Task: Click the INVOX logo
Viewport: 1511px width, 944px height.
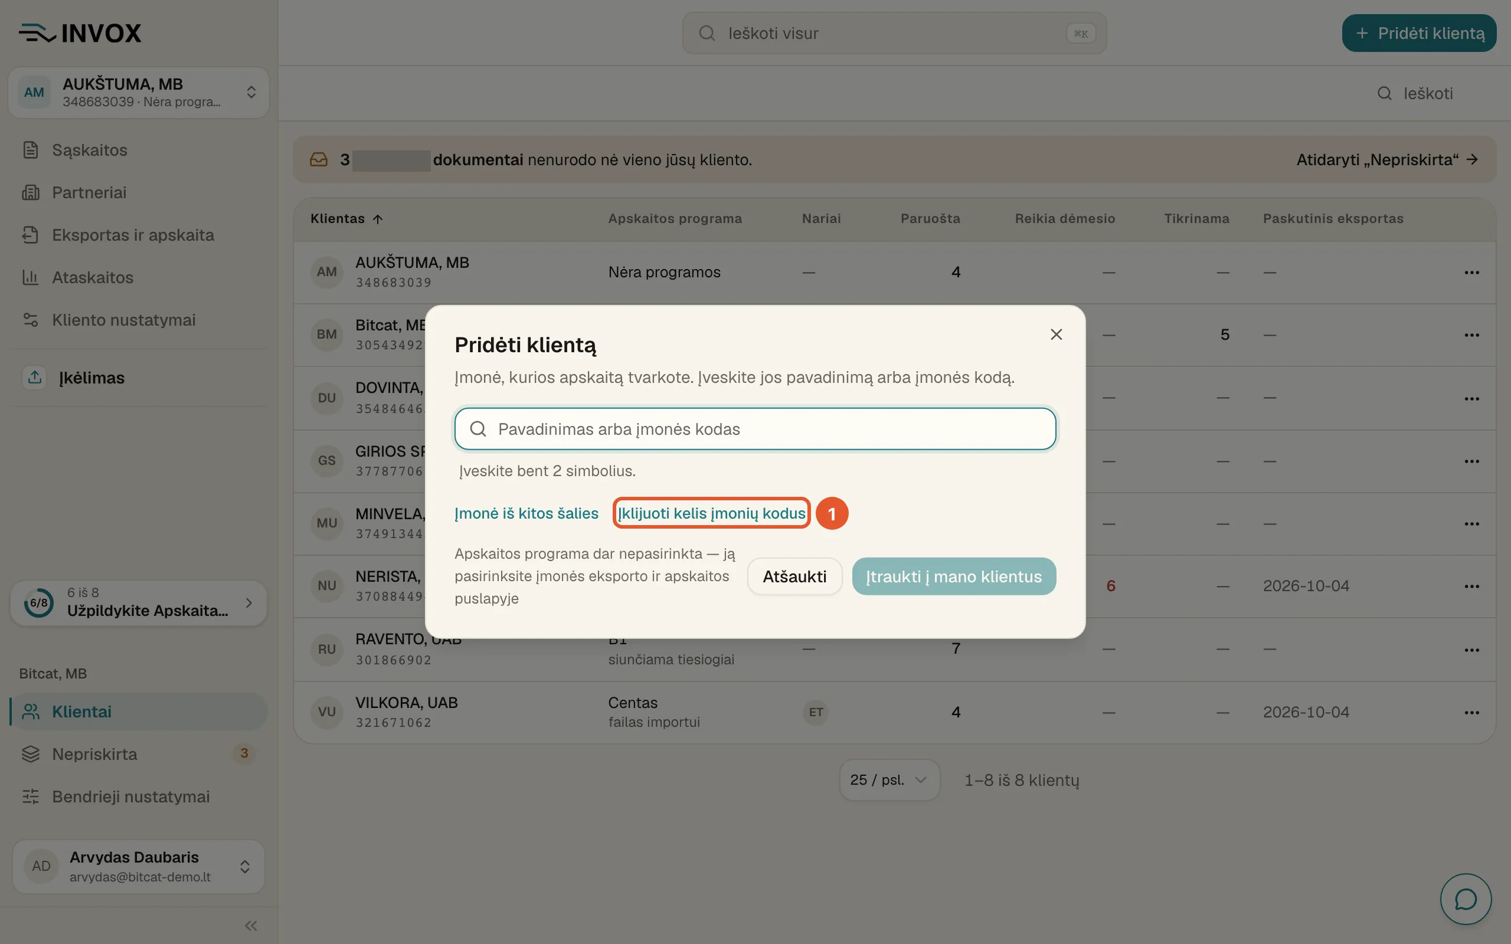Action: click(x=80, y=33)
